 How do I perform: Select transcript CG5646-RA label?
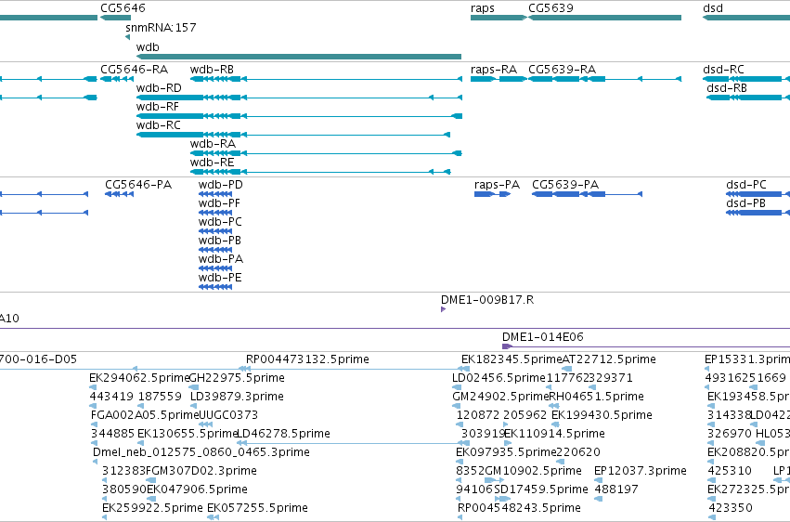click(x=134, y=70)
